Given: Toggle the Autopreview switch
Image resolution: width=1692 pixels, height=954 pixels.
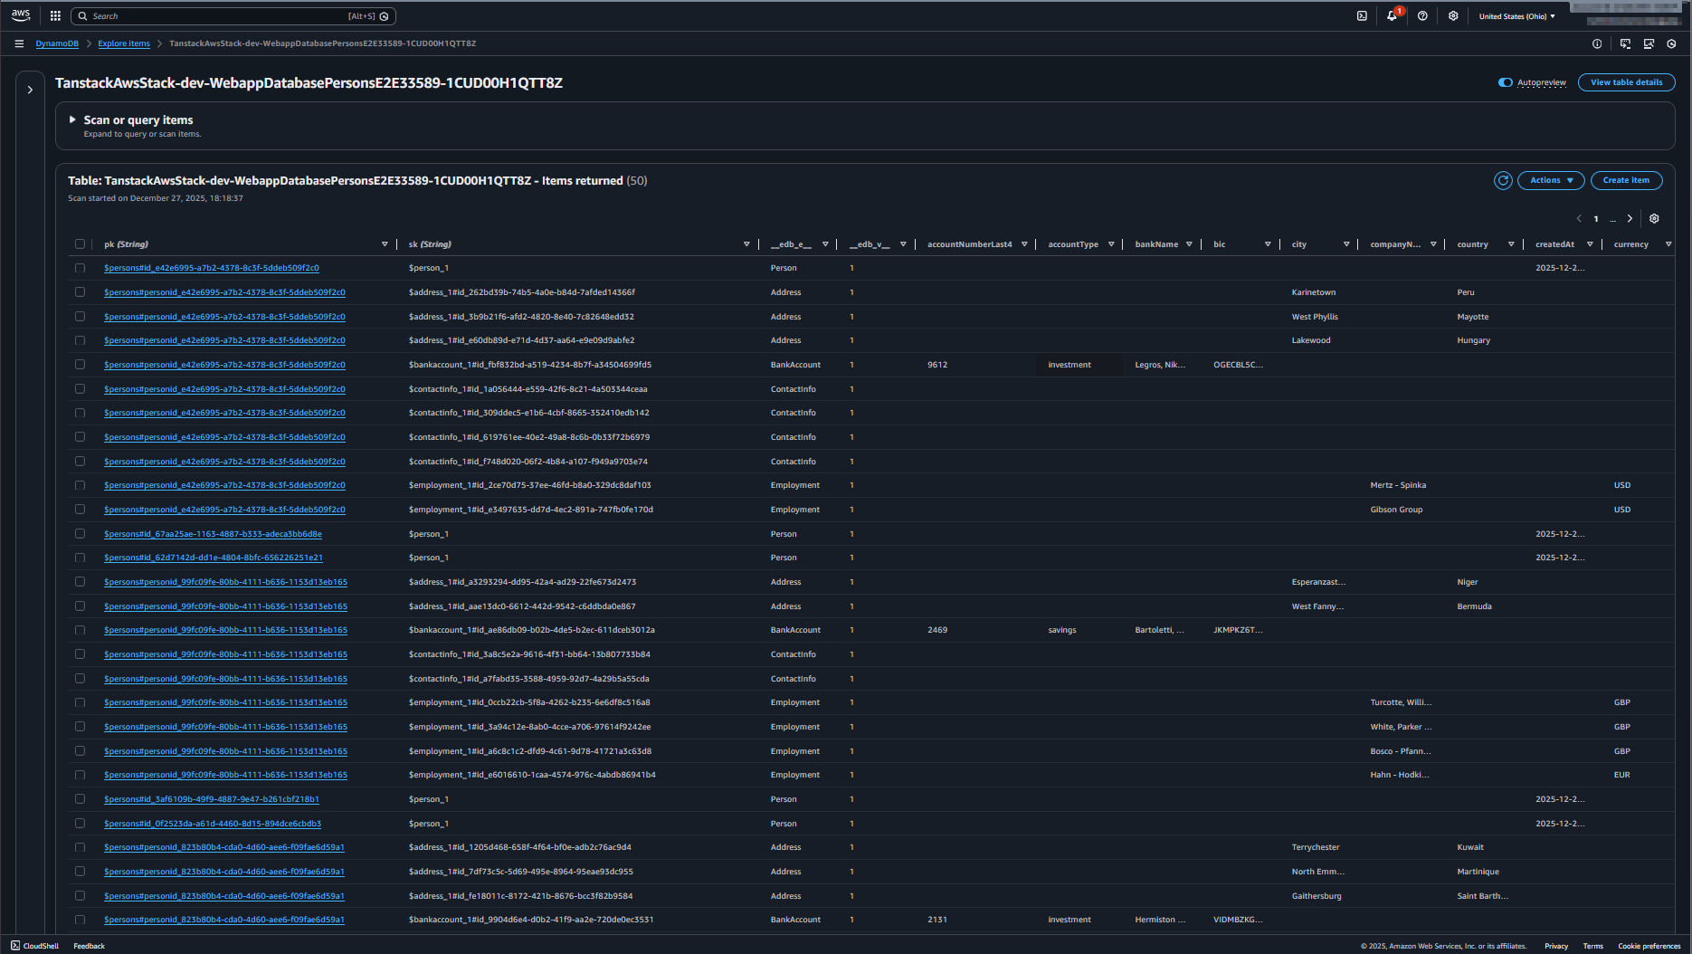Looking at the screenshot, I should click(1506, 82).
